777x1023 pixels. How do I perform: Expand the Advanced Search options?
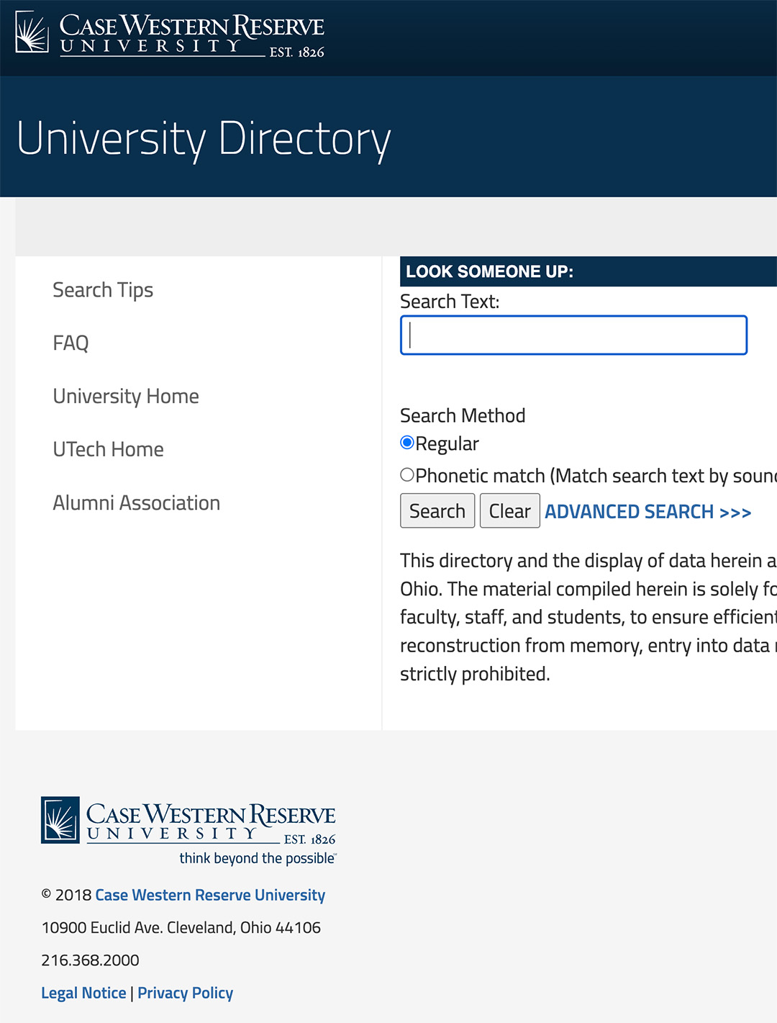(647, 512)
